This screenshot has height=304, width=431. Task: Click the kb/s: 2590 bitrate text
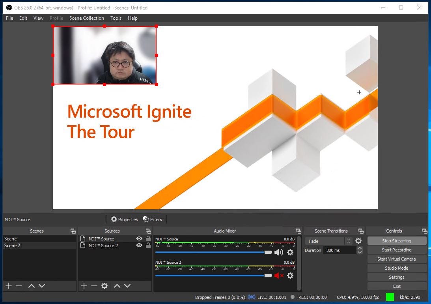pyautogui.click(x=410, y=297)
